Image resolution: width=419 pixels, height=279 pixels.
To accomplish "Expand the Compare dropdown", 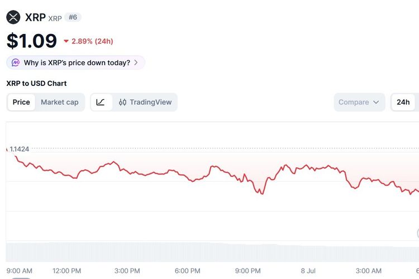I will [x=359, y=102].
